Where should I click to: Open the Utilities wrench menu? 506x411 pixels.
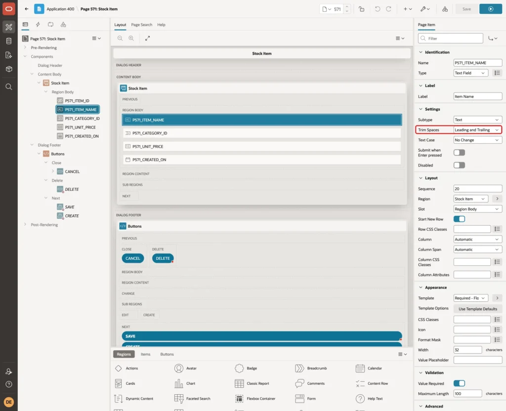[x=425, y=9]
